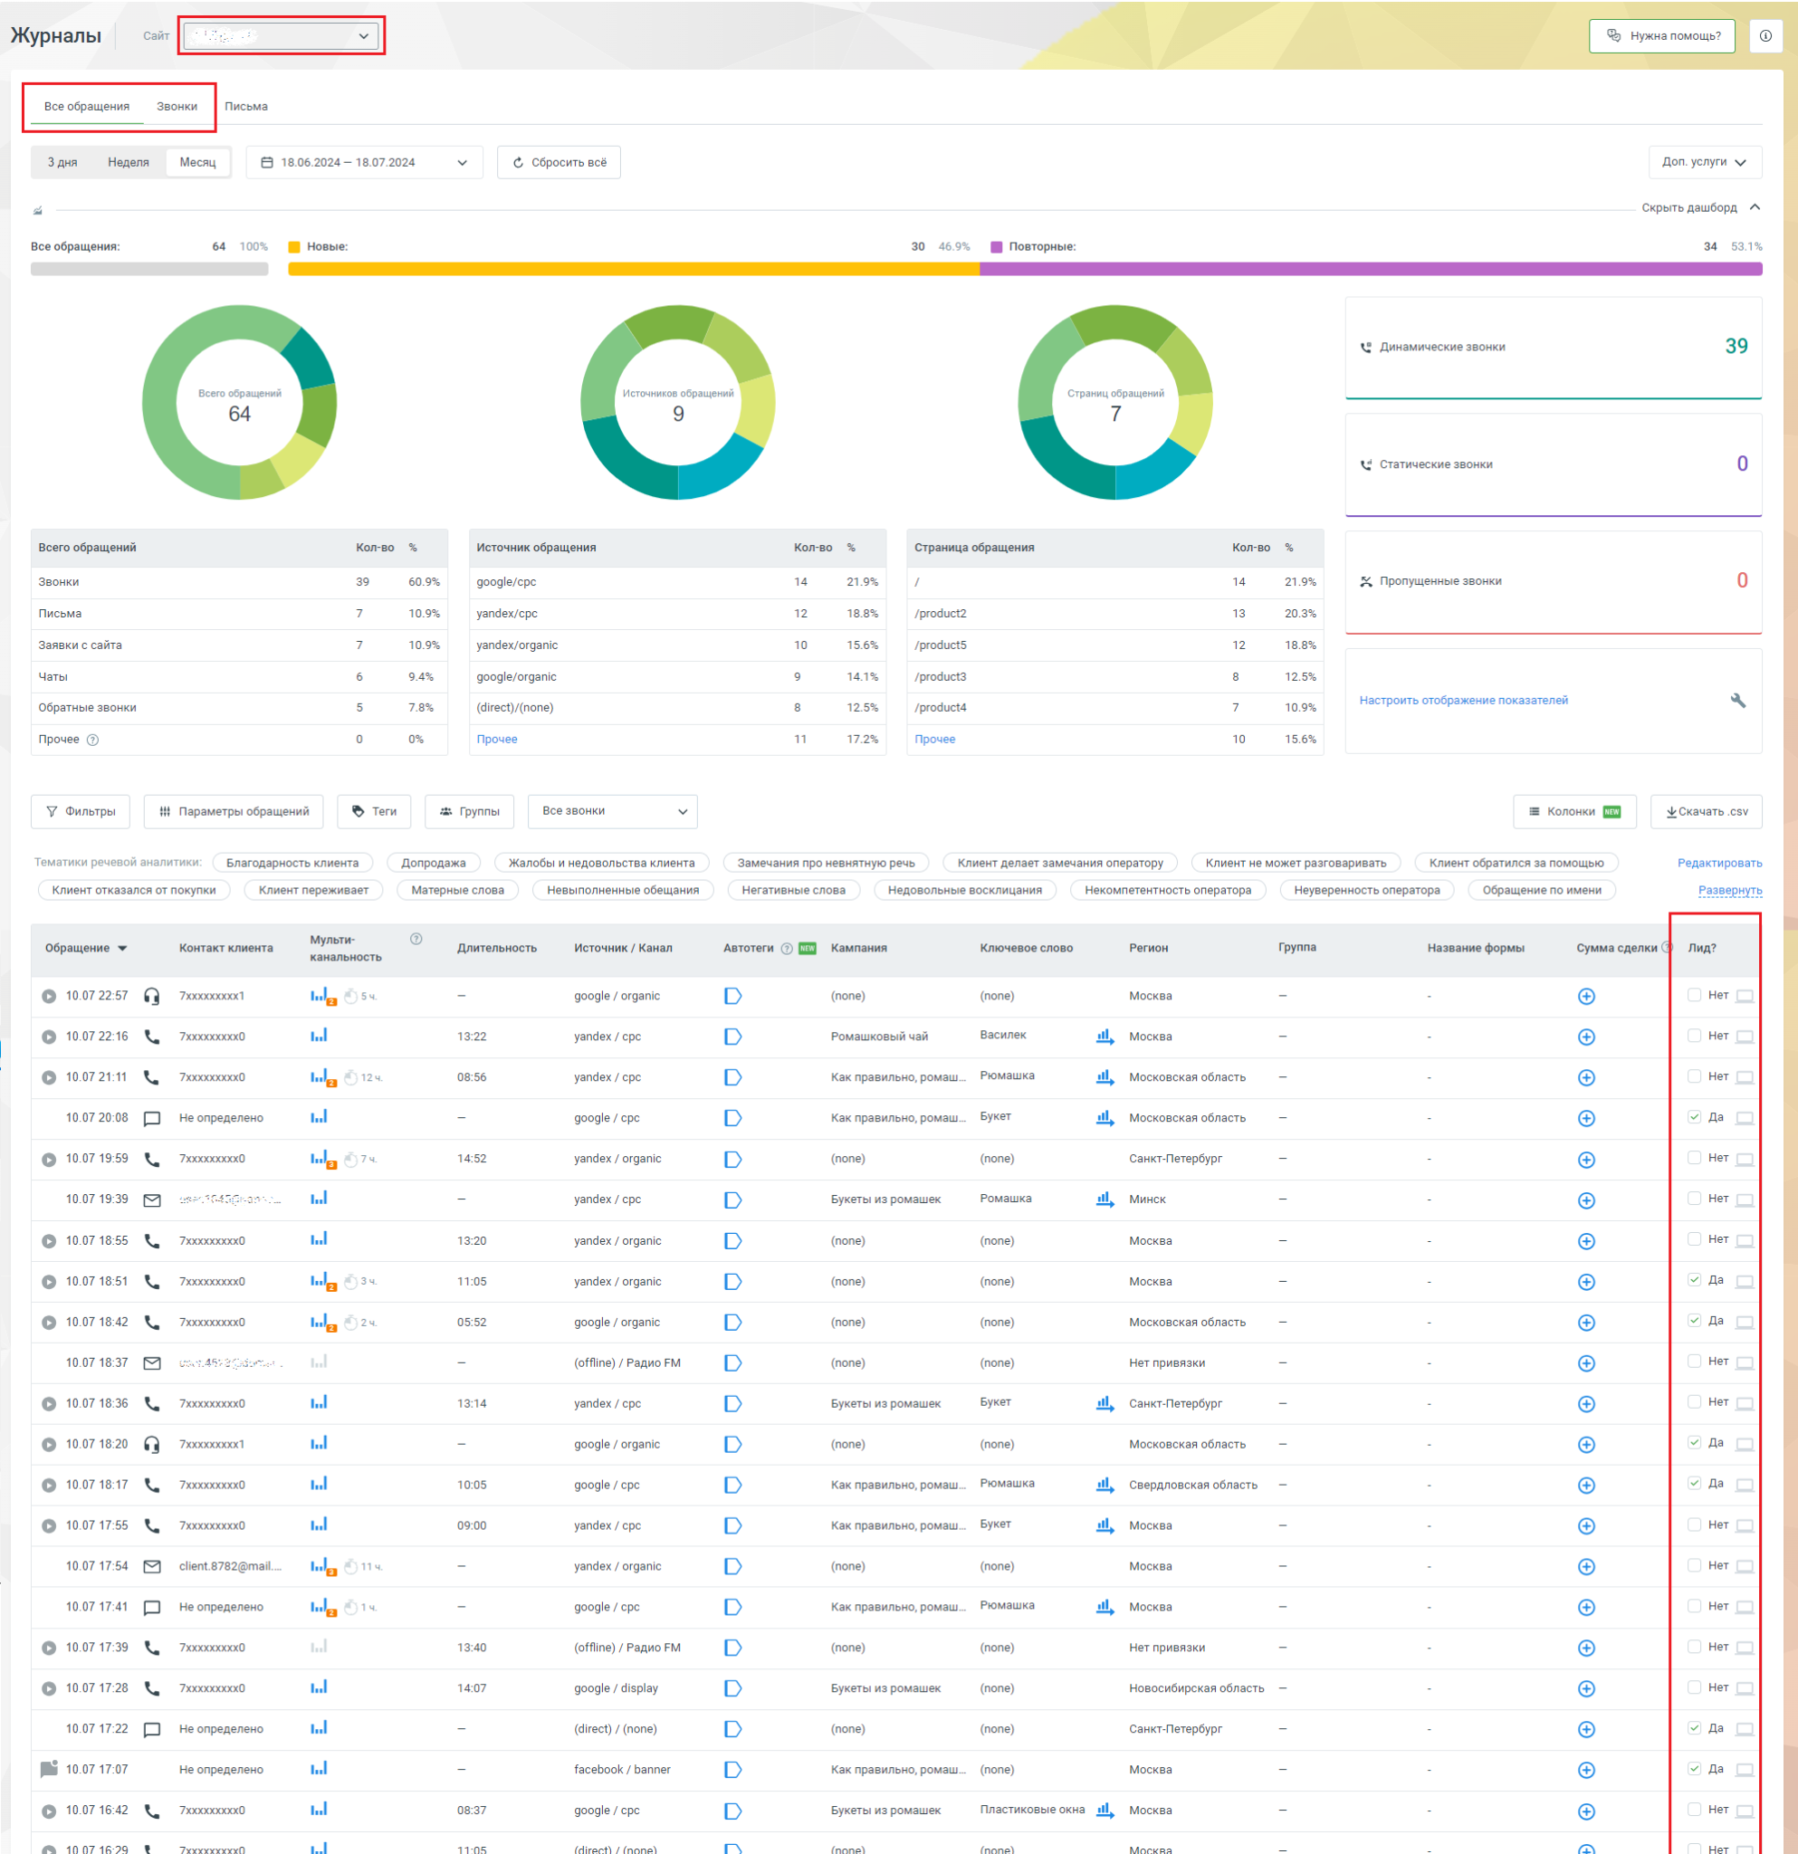This screenshot has width=1798, height=1854.
Task: Select 3 дня period
Action: click(x=62, y=163)
